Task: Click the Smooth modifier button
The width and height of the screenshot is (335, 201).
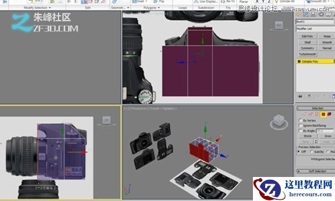Action: tap(327, 42)
